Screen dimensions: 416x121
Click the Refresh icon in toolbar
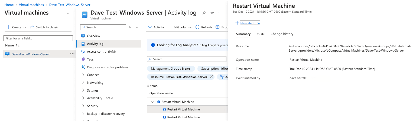[197, 27]
